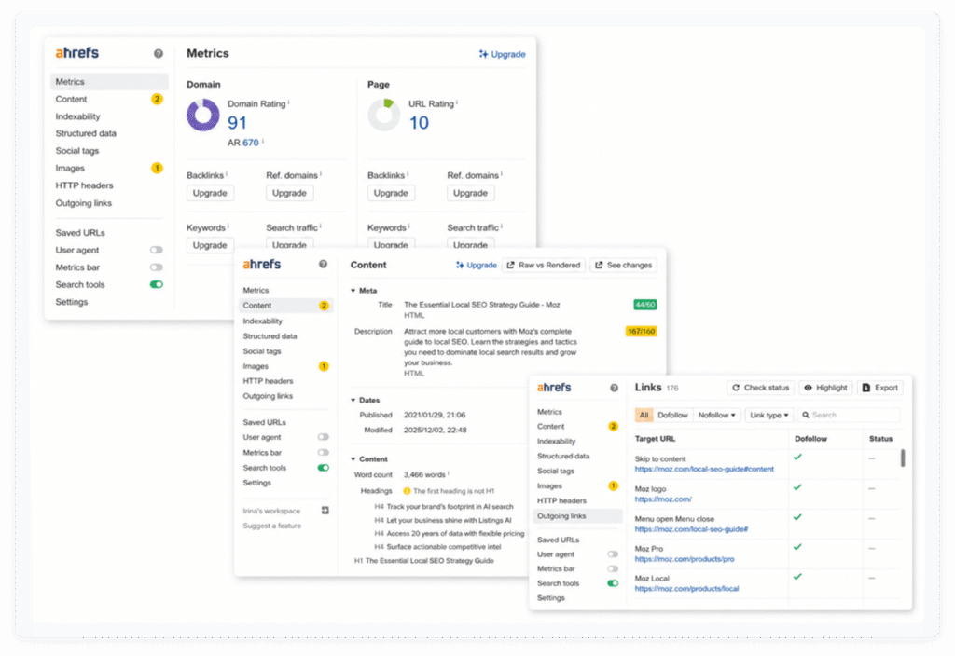Click Images badge '1' in Content window sidebar
Image resolution: width=955 pixels, height=656 pixels.
(324, 366)
